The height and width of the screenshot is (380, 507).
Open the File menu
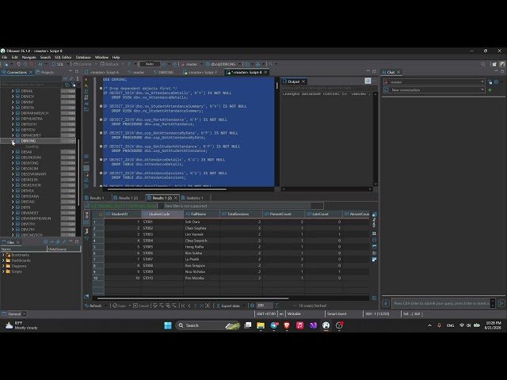coord(5,57)
